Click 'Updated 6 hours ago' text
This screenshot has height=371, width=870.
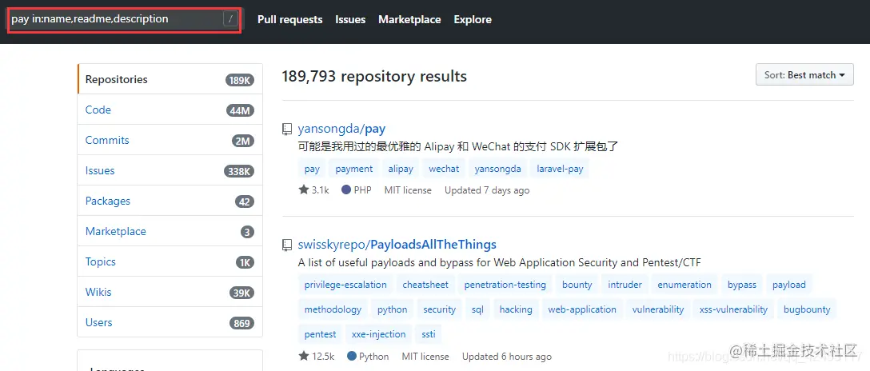point(507,356)
